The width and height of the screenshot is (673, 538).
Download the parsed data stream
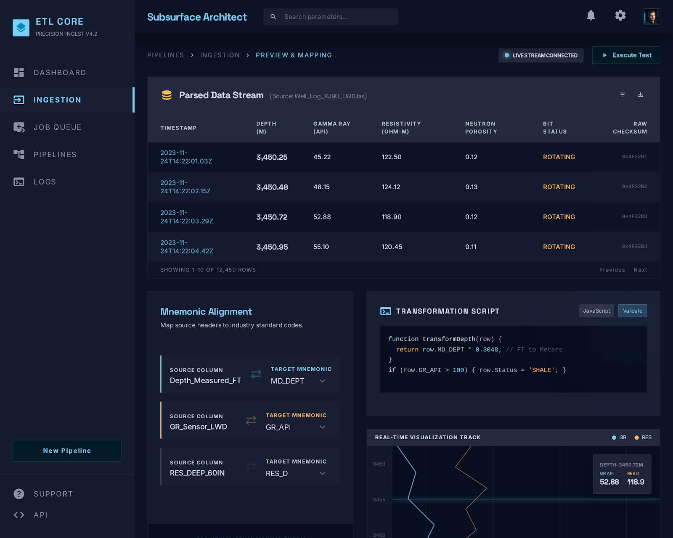pyautogui.click(x=640, y=95)
